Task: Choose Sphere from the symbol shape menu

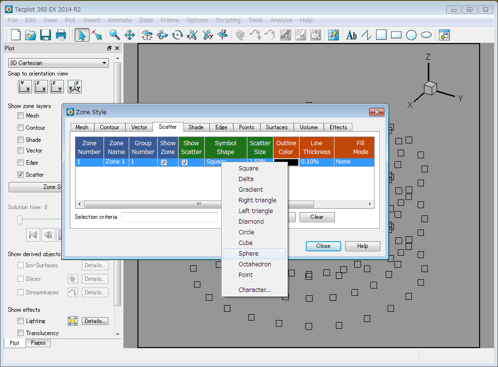Action: (254, 254)
